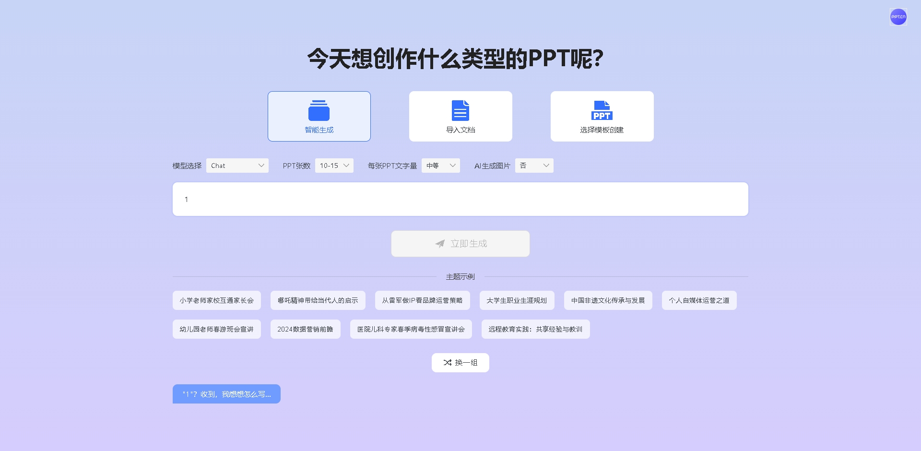This screenshot has height=451, width=921.
Task: Pick the 大学生职业生涯规划 example topic
Action: coord(517,300)
